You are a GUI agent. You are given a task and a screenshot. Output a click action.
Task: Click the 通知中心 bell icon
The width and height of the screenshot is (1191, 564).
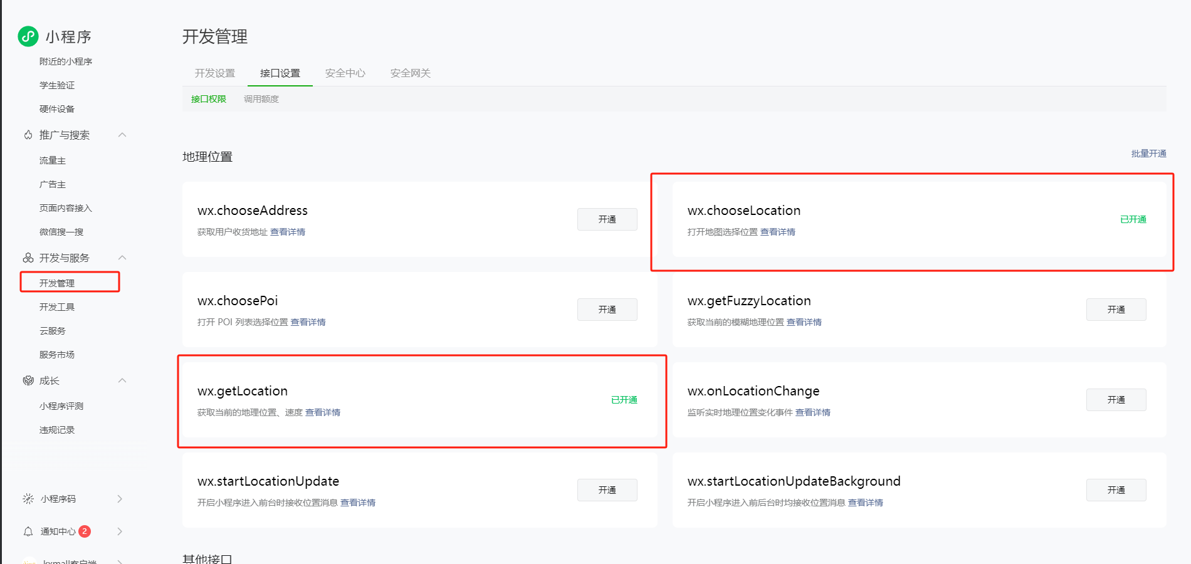pyautogui.click(x=28, y=531)
